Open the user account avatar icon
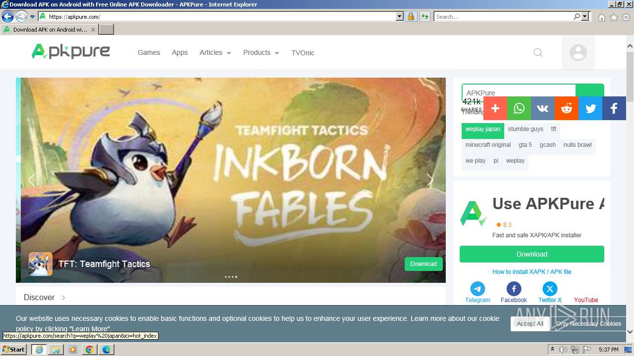This screenshot has width=634, height=356. point(578,52)
